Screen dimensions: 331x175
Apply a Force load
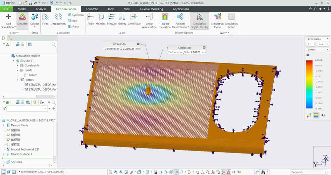[x=90, y=19]
